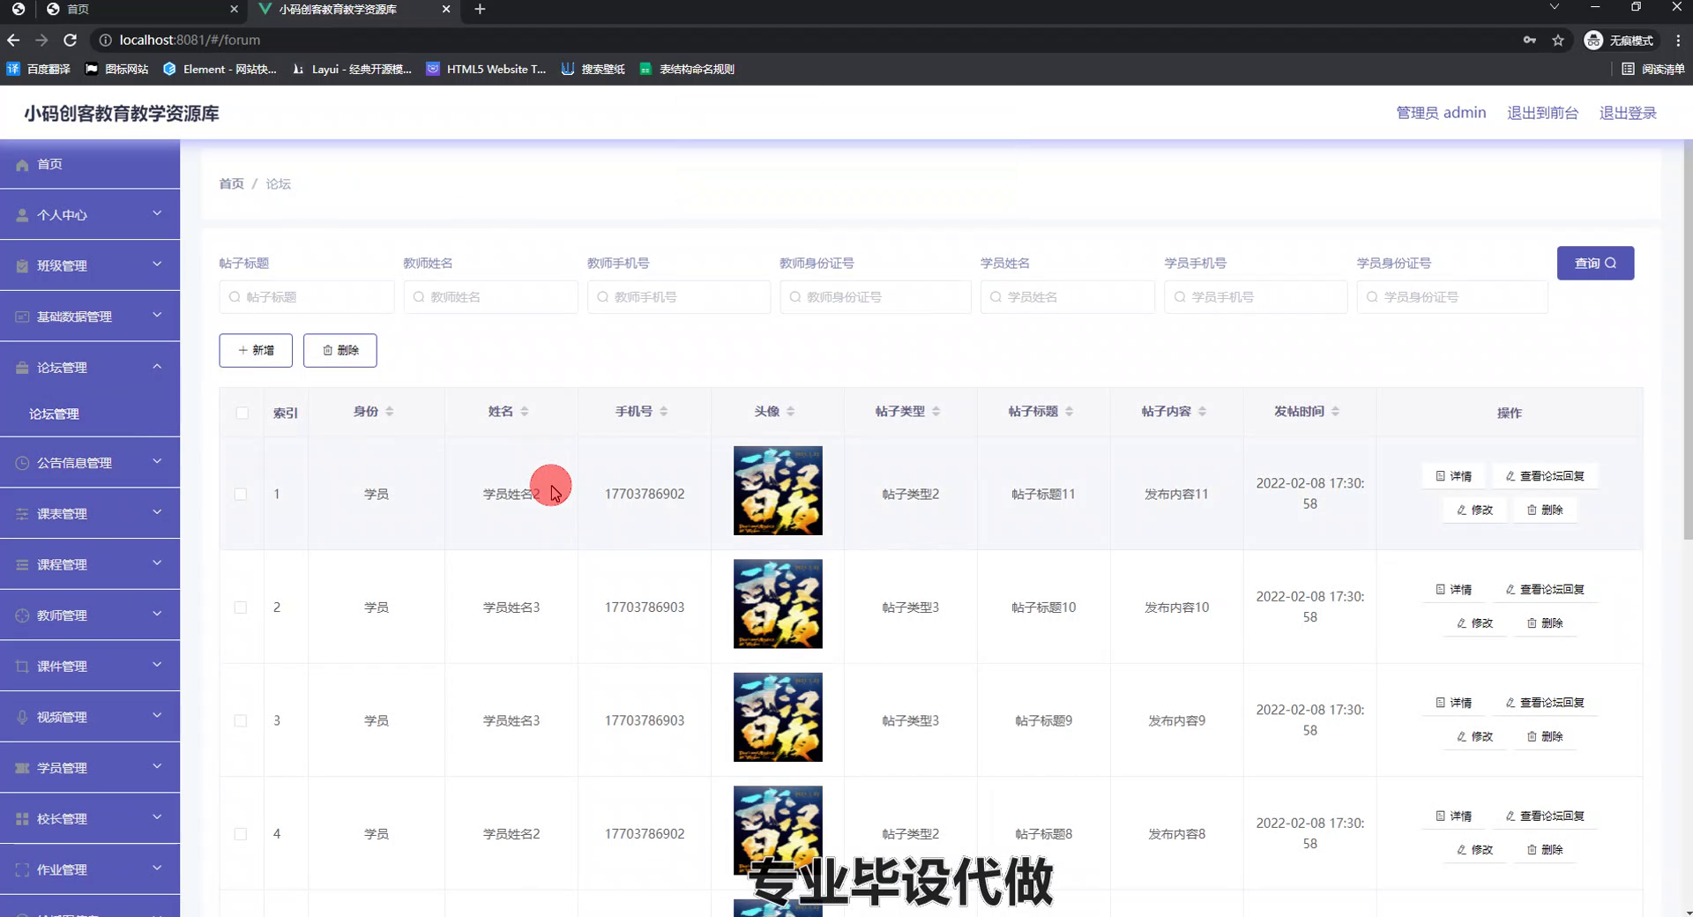Screen dimensions: 1693x917
Task: Expand the 课表管理 sidebar menu
Action: 90,513
